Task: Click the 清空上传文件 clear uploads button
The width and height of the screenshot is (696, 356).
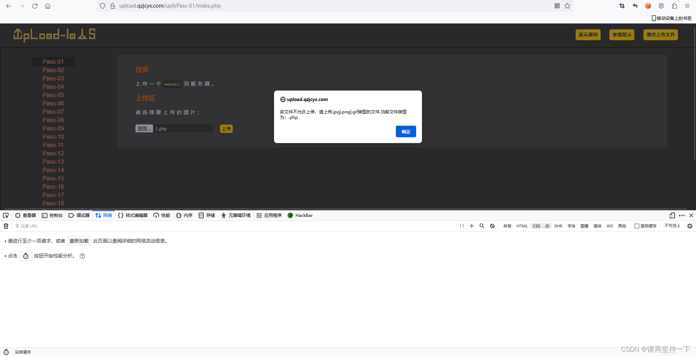Action: (660, 35)
